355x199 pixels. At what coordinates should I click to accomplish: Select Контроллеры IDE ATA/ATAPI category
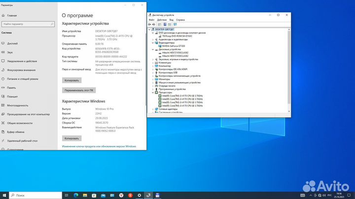pyautogui.click(x=173, y=69)
